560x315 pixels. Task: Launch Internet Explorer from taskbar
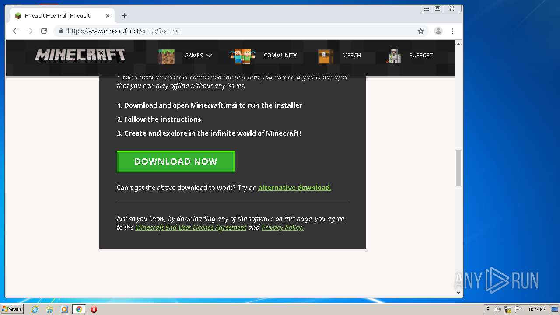pos(35,309)
